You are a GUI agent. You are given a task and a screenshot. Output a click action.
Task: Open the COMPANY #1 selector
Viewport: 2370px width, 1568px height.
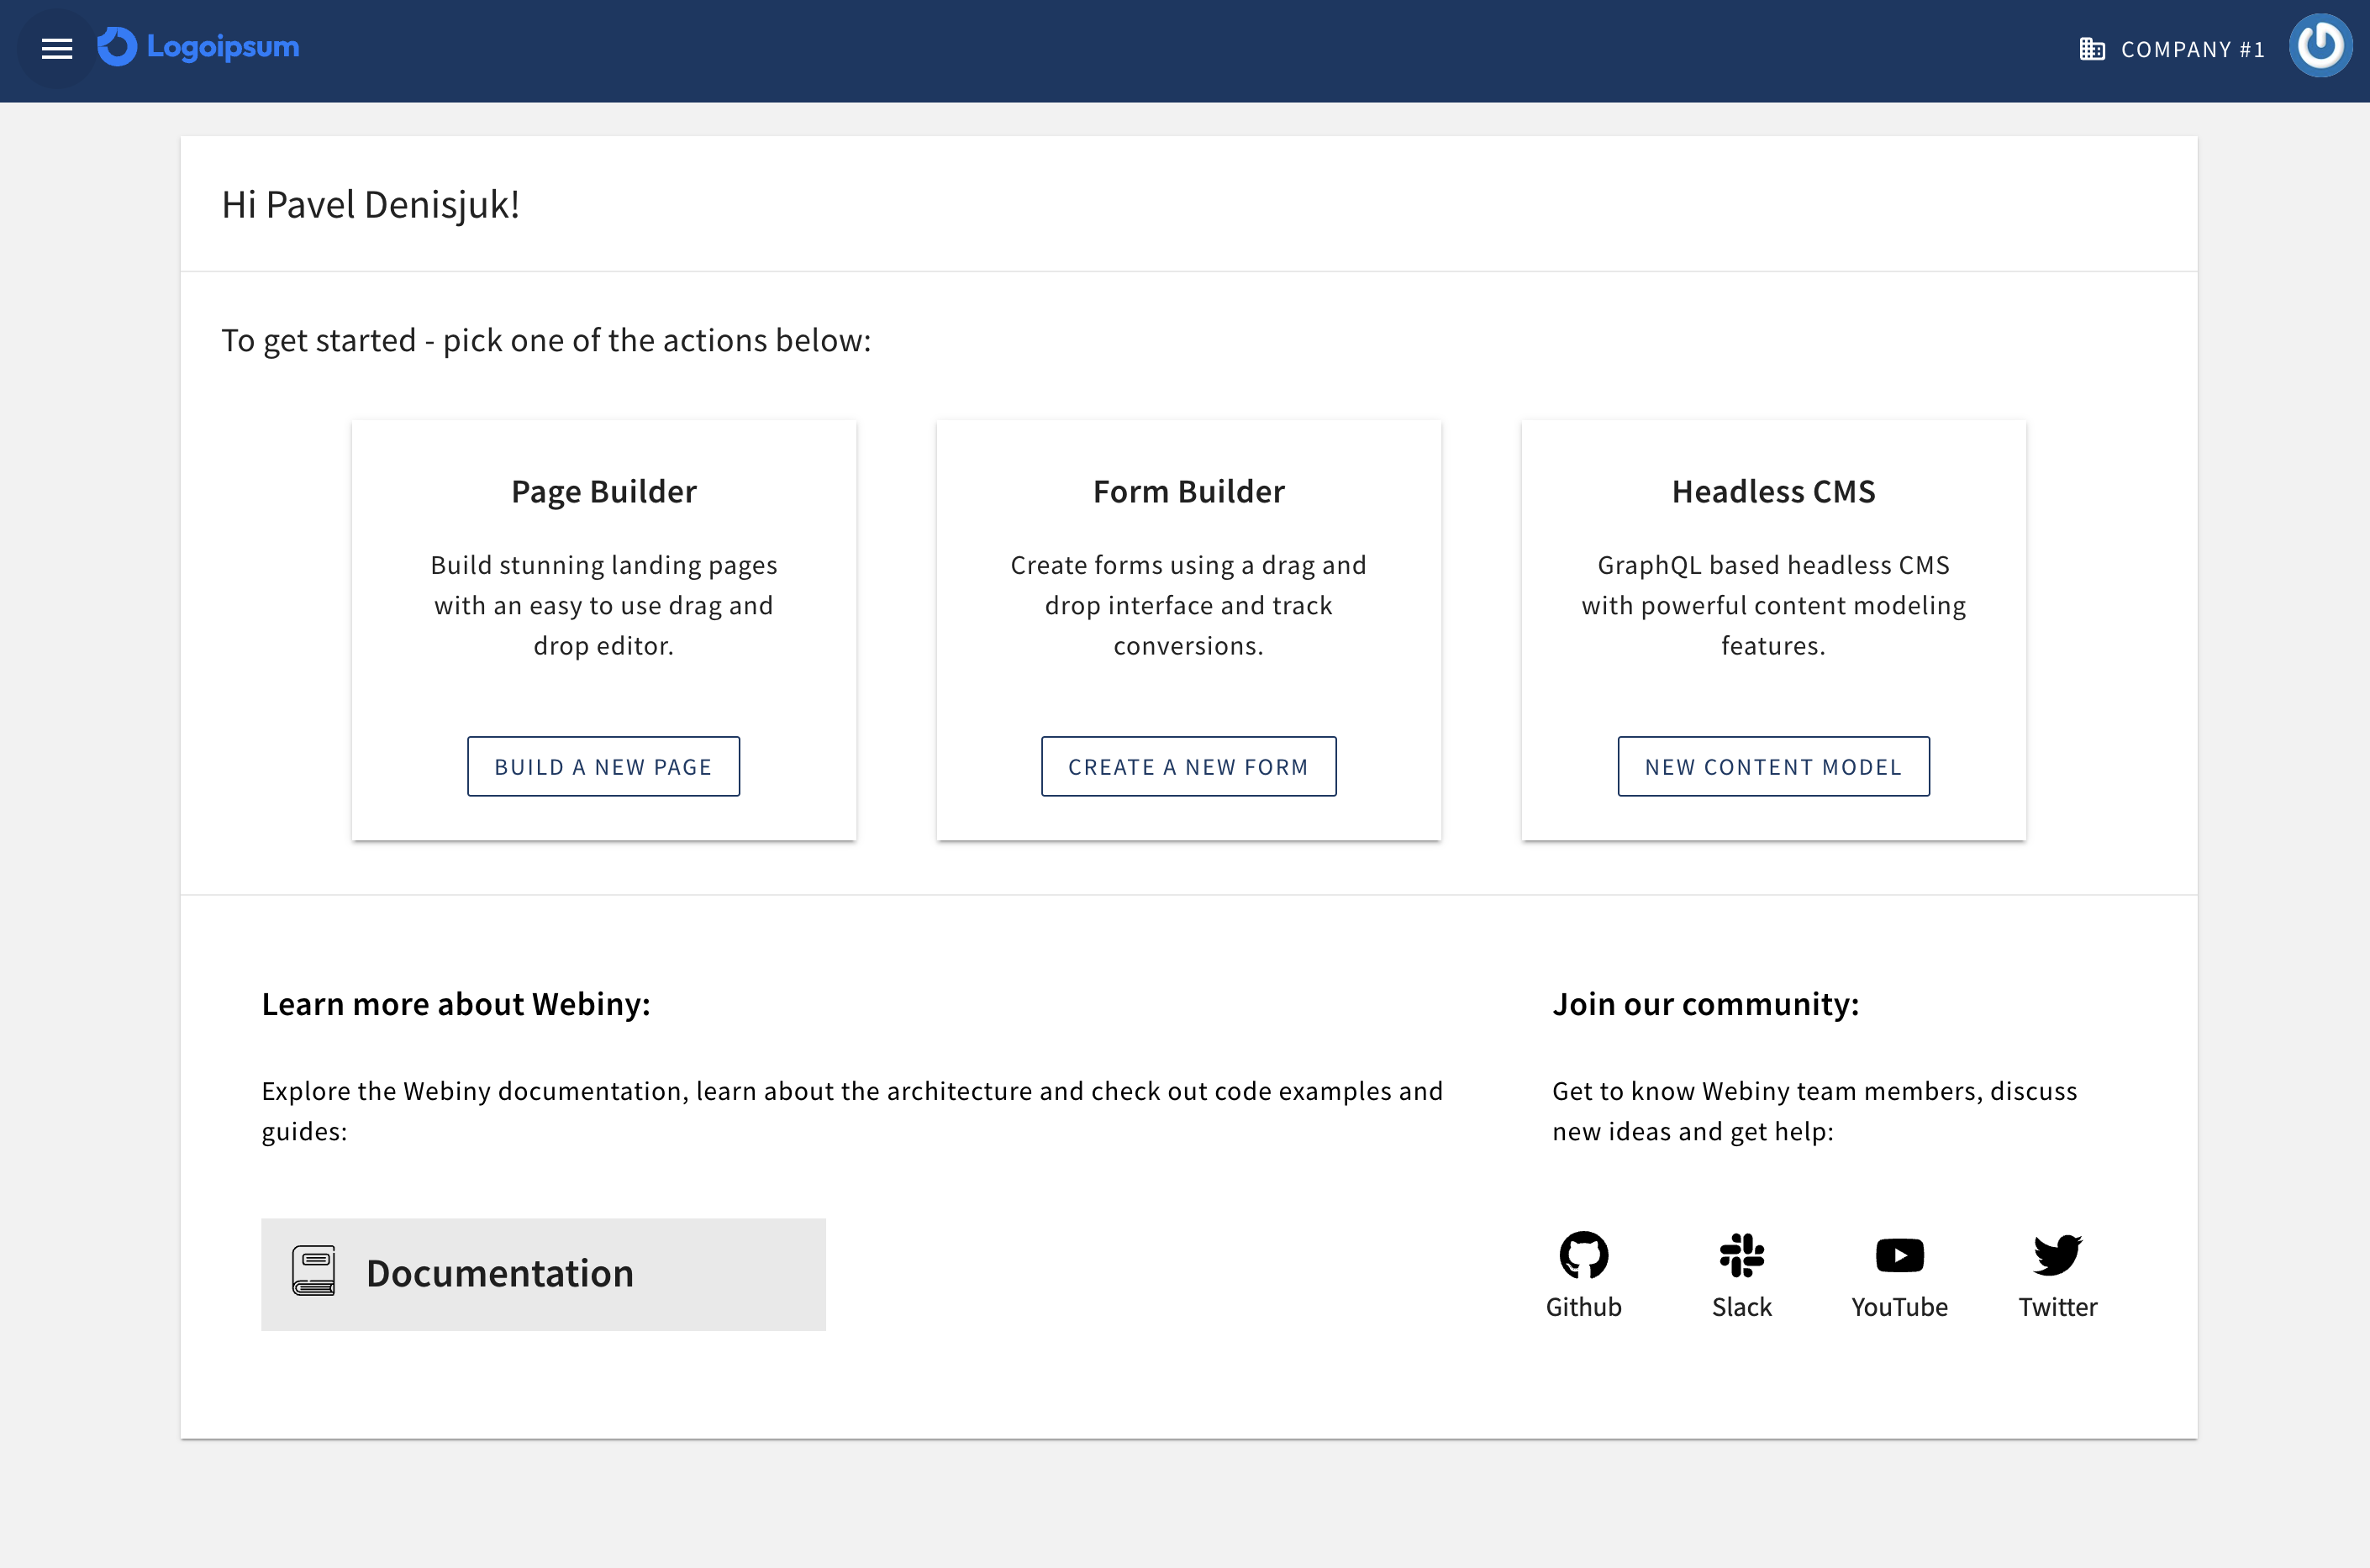tap(2192, 48)
